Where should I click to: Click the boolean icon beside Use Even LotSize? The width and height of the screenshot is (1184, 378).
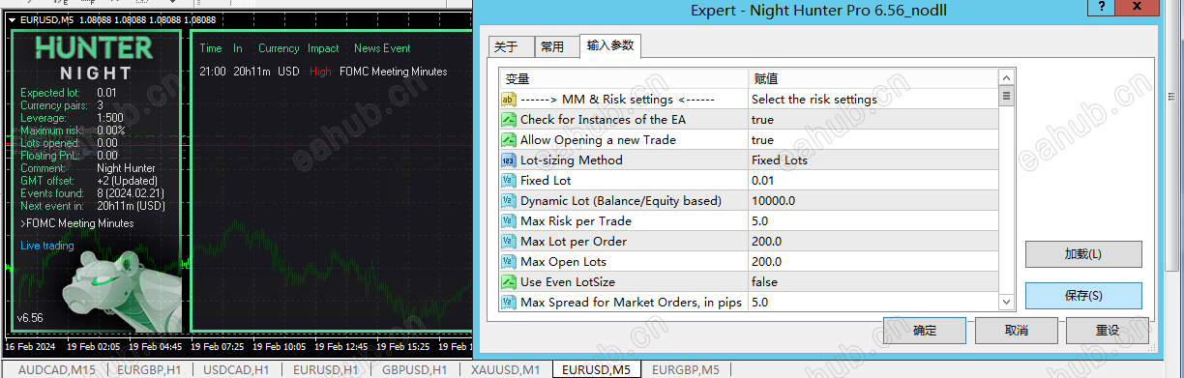pos(509,282)
